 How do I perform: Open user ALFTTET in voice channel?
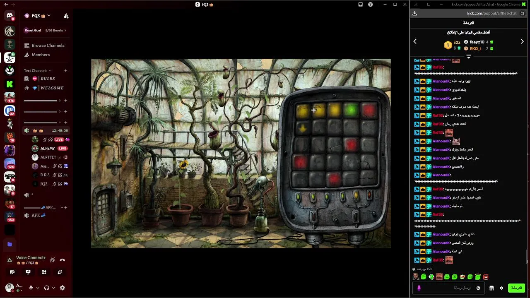50,157
